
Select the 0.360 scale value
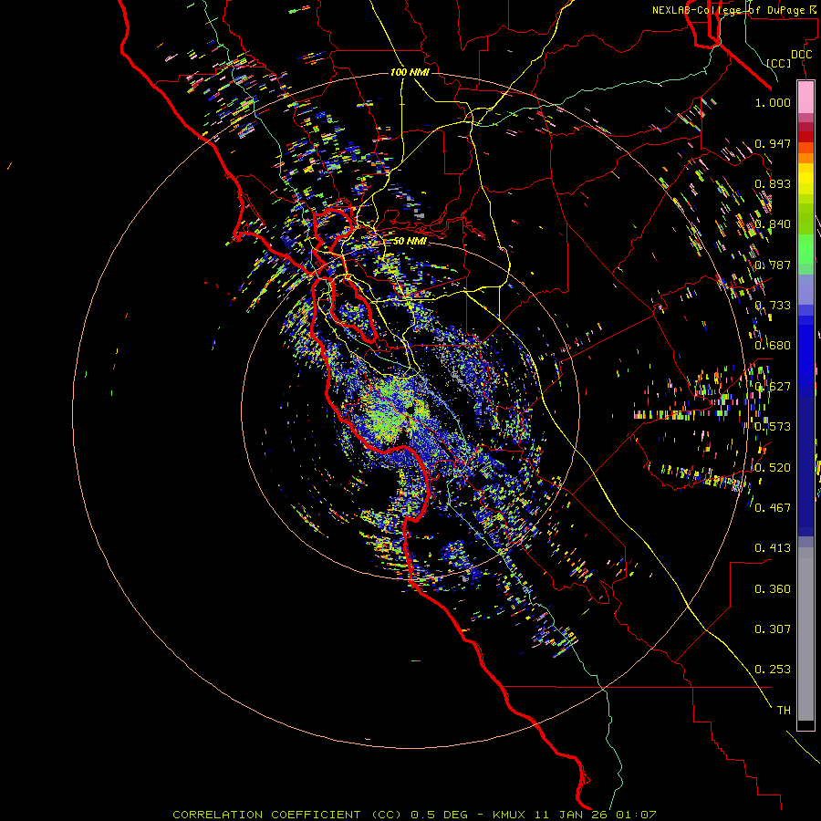[x=773, y=589]
